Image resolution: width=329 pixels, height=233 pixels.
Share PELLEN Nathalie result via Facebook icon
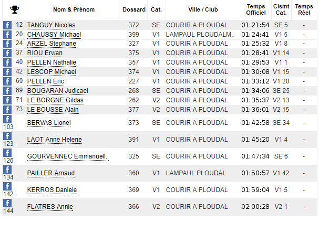(7, 62)
